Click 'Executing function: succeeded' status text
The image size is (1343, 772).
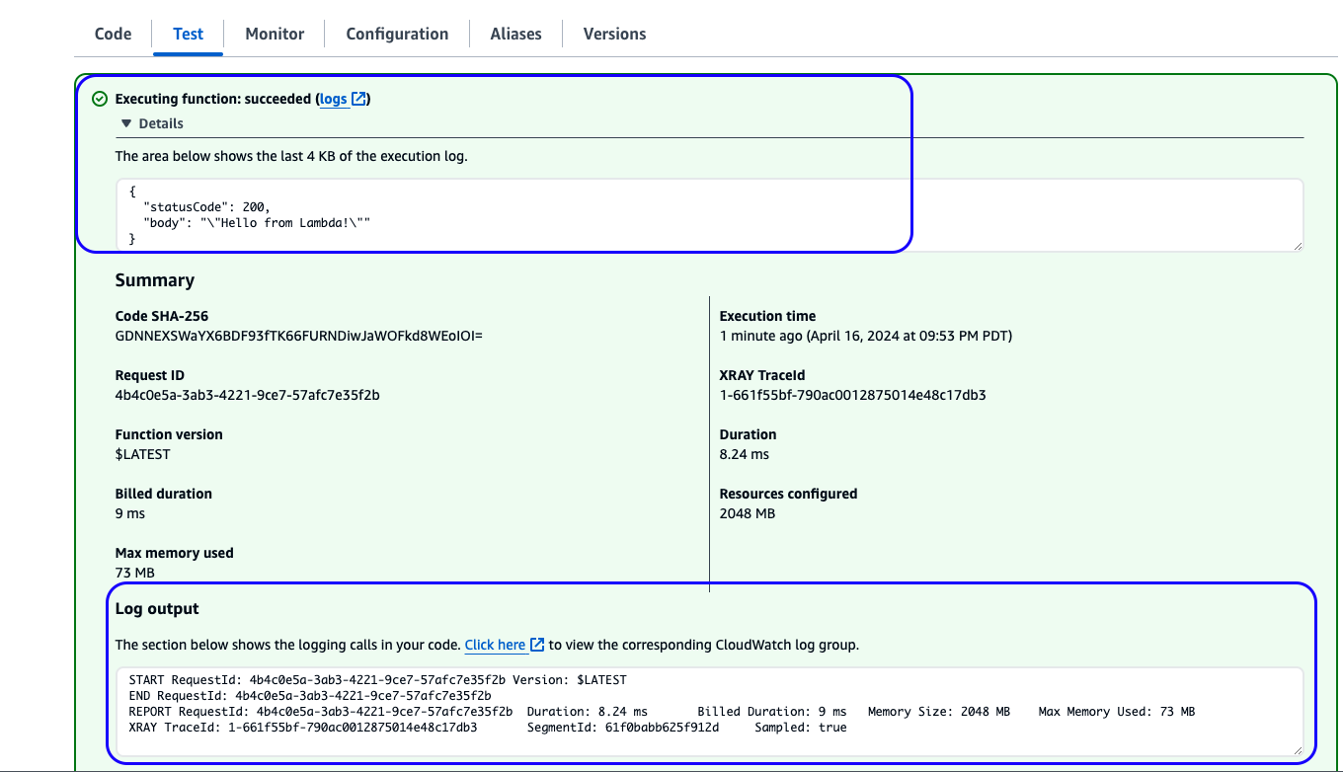click(213, 99)
